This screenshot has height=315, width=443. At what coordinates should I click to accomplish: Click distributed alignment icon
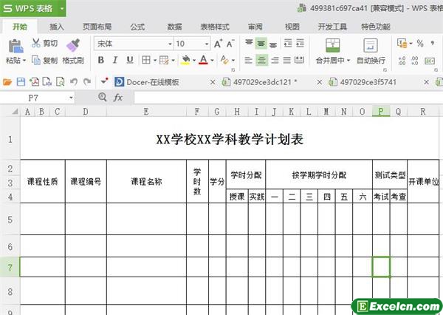[299, 60]
